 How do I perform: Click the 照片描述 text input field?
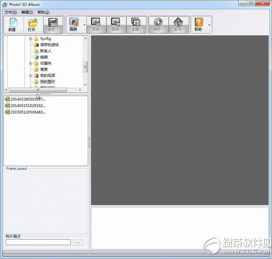point(38,242)
